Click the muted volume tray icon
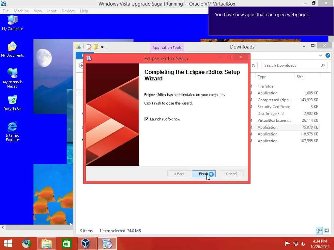 pos(303,243)
